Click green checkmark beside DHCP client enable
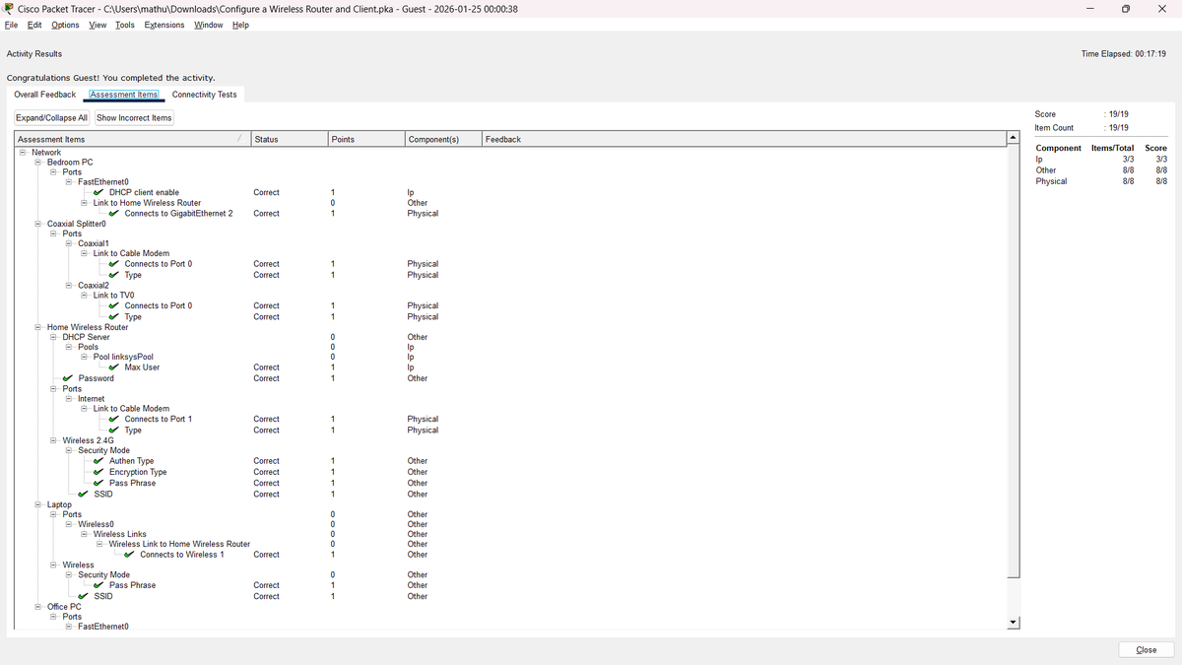1182x665 pixels. coord(99,192)
